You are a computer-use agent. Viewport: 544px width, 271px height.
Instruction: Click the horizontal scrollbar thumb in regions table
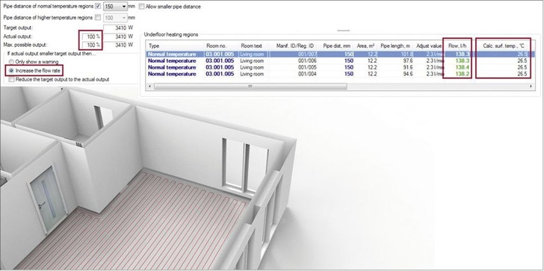pyautogui.click(x=250, y=87)
